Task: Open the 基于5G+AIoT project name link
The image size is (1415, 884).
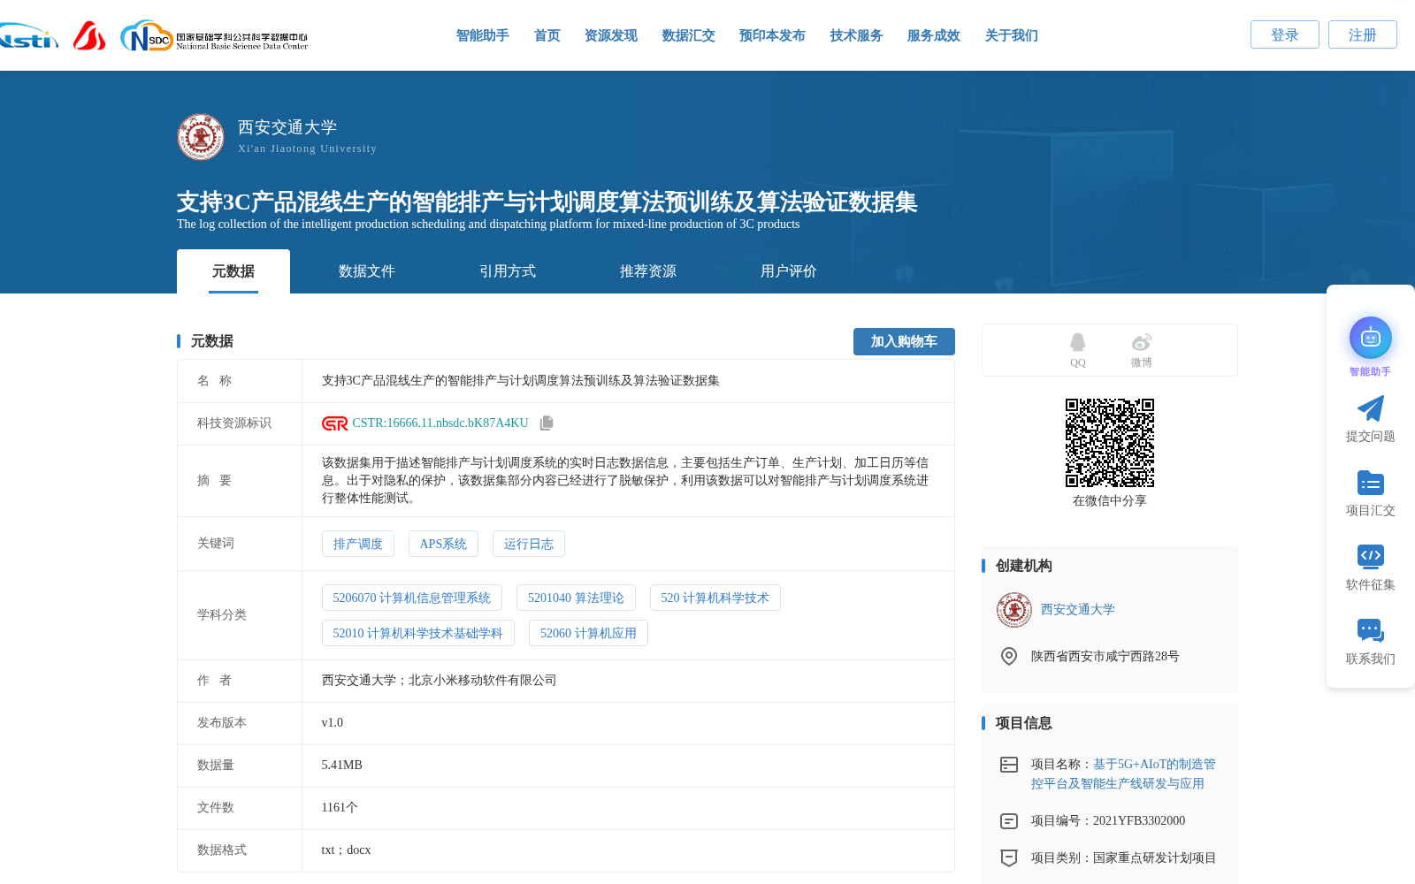Action: pos(1123,773)
